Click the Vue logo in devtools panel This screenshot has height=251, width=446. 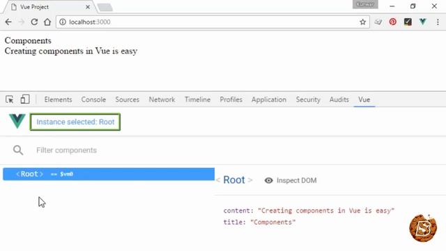(x=17, y=121)
